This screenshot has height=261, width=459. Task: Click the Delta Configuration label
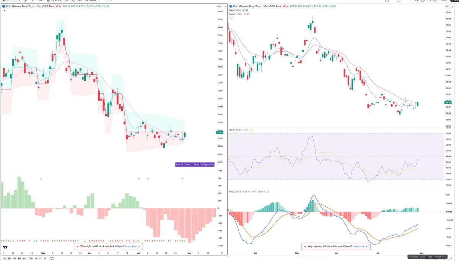coord(204,165)
